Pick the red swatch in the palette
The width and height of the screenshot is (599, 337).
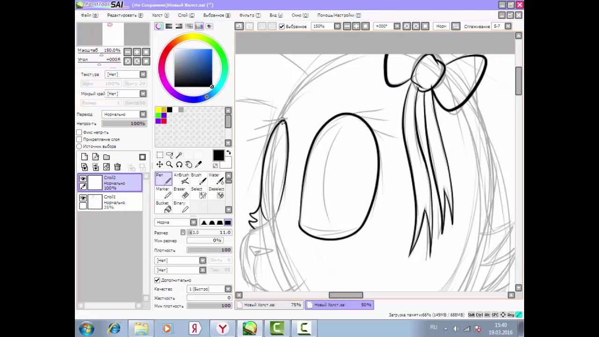pos(164,121)
